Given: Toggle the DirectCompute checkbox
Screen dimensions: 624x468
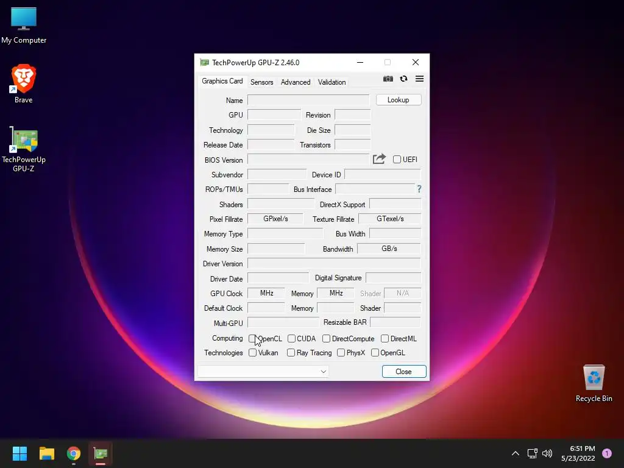Looking at the screenshot, I should 327,339.
